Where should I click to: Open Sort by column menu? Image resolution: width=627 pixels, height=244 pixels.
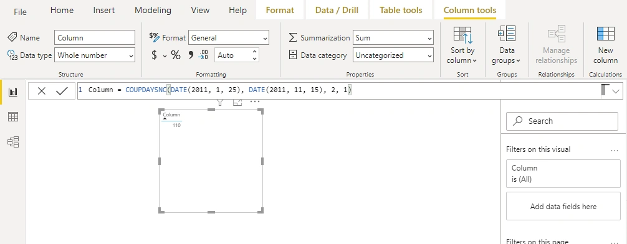tap(462, 45)
